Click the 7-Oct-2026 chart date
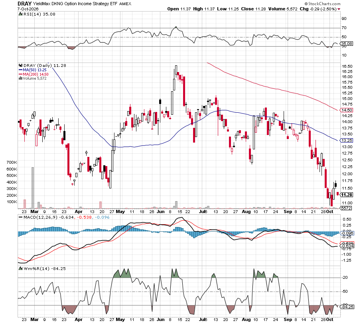The width and height of the screenshot is (359, 323). 28,9
